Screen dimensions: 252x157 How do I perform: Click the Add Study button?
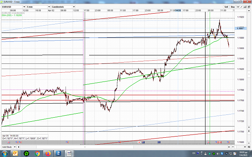[x=7, y=147]
